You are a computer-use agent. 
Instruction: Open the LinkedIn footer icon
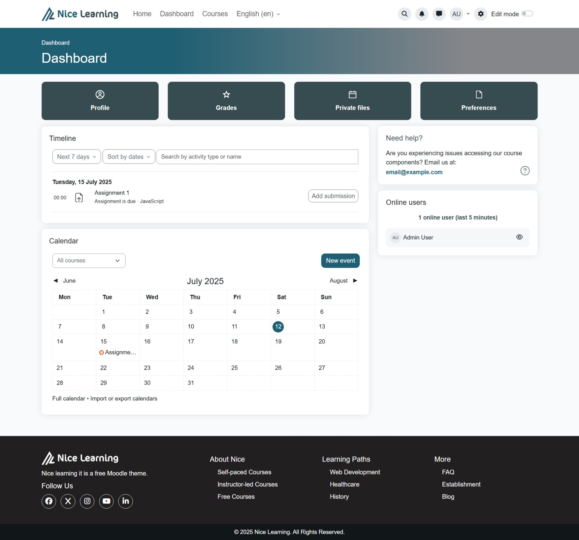(125, 501)
